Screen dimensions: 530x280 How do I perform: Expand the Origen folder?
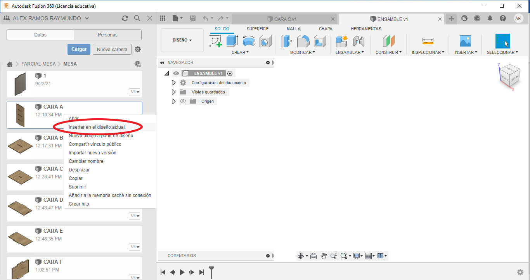[x=173, y=101]
